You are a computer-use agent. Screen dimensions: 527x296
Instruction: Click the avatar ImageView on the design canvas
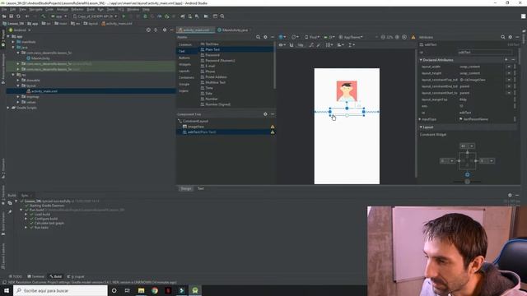(x=347, y=90)
